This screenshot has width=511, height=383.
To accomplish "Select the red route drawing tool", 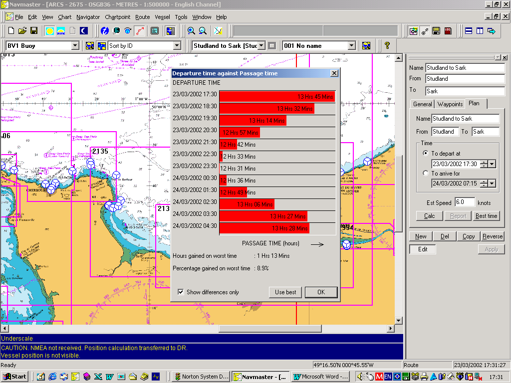I will click(x=140, y=31).
